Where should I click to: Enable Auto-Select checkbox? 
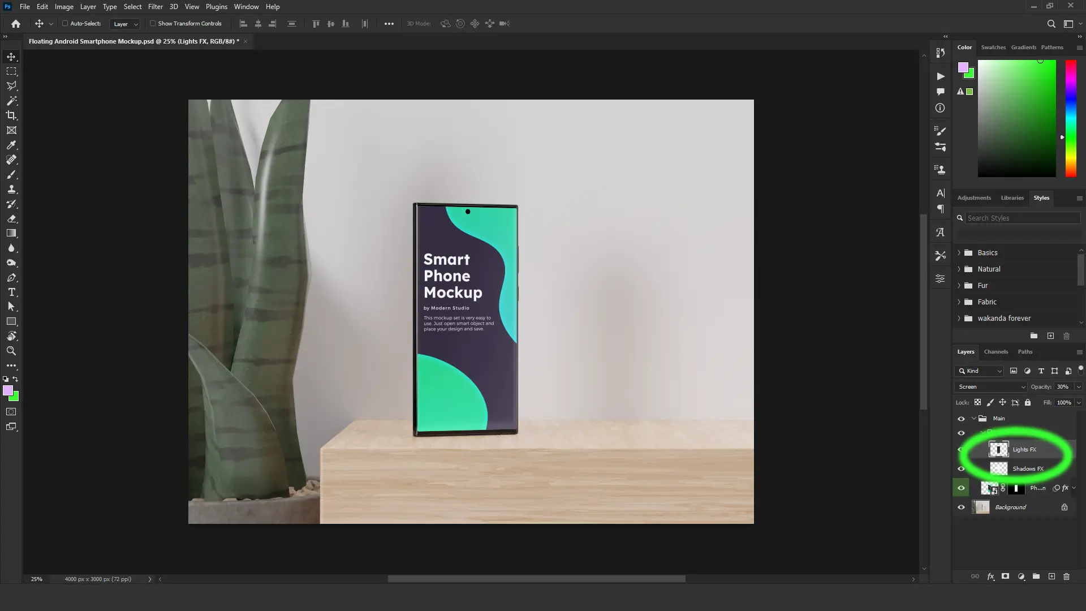[x=65, y=24]
